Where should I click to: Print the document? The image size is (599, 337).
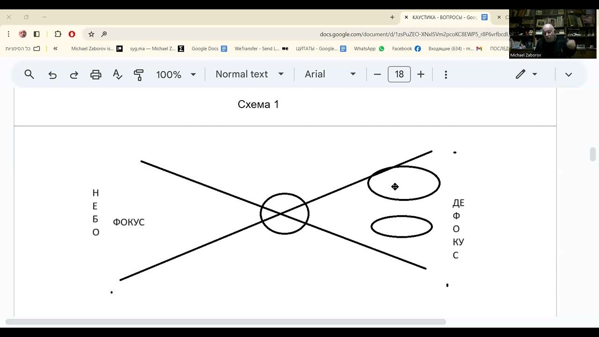(x=95, y=74)
